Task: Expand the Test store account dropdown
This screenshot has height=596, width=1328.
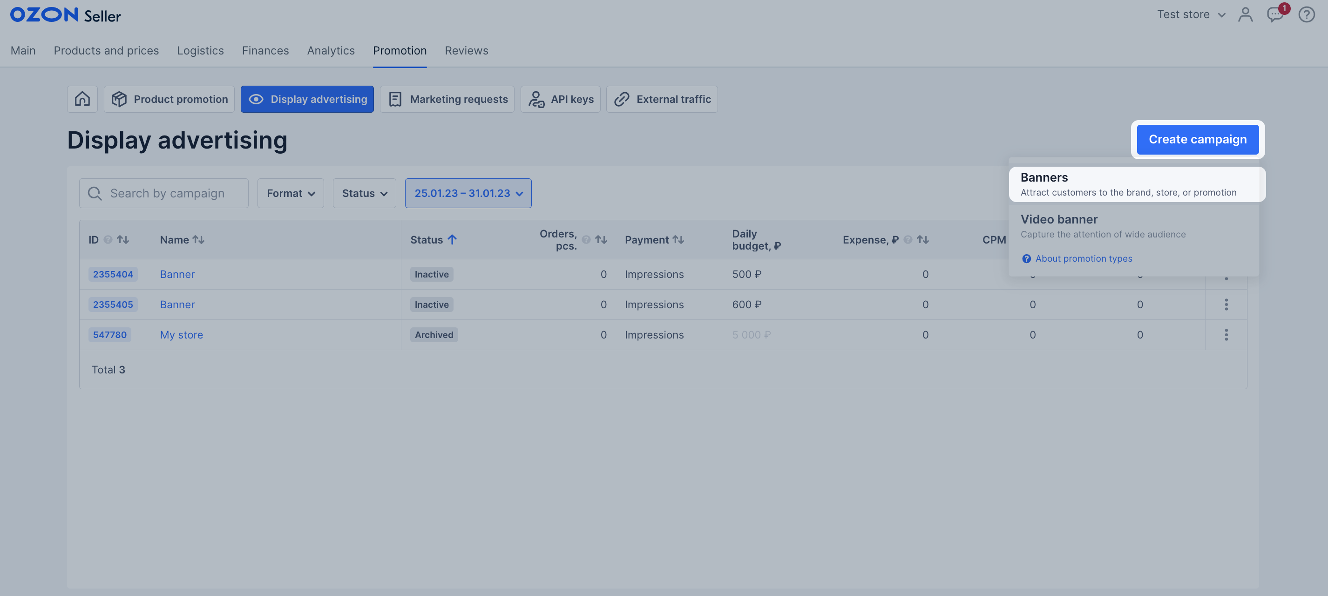Action: click(x=1191, y=14)
